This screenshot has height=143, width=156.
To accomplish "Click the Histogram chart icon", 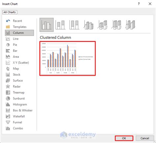I will pyautogui.click(x=8, y=105).
